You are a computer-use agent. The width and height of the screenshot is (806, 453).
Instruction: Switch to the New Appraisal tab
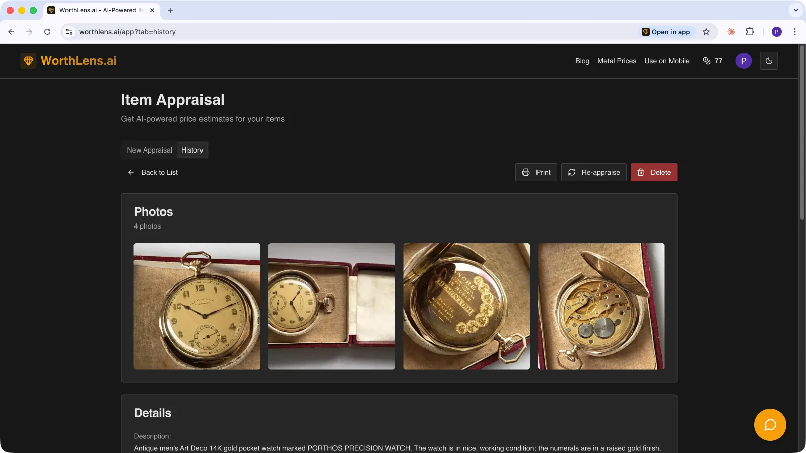tap(150, 150)
